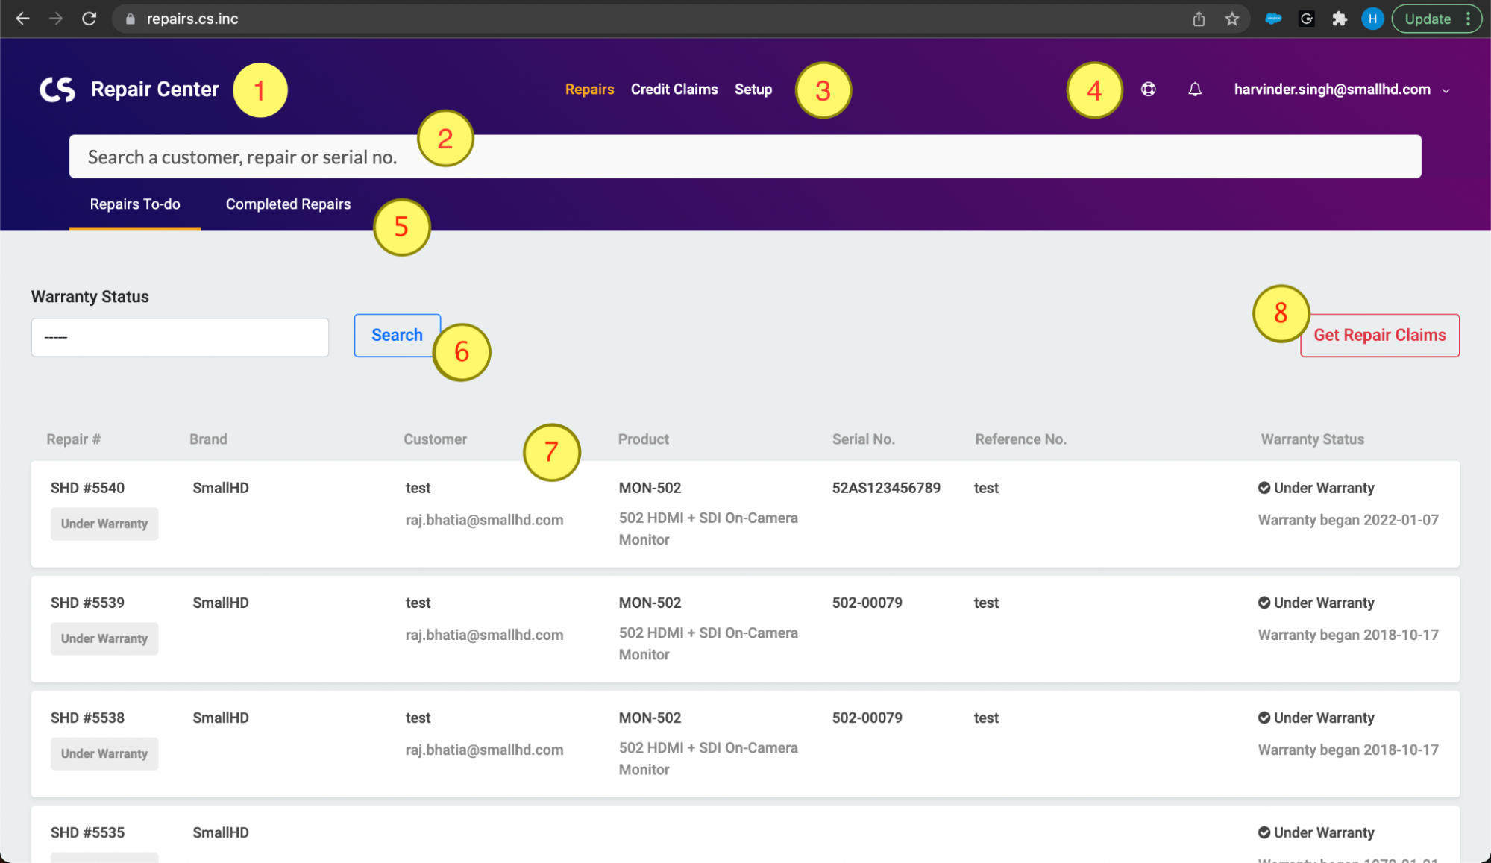Bookmark page with star icon
Screen dimensions: 1491x863
click(x=1231, y=19)
